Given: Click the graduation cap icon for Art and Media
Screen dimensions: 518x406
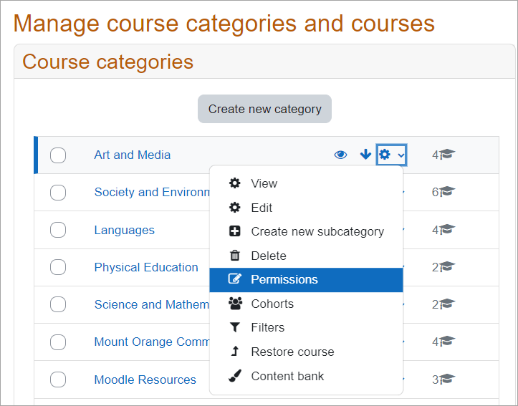Looking at the screenshot, I should click(448, 155).
